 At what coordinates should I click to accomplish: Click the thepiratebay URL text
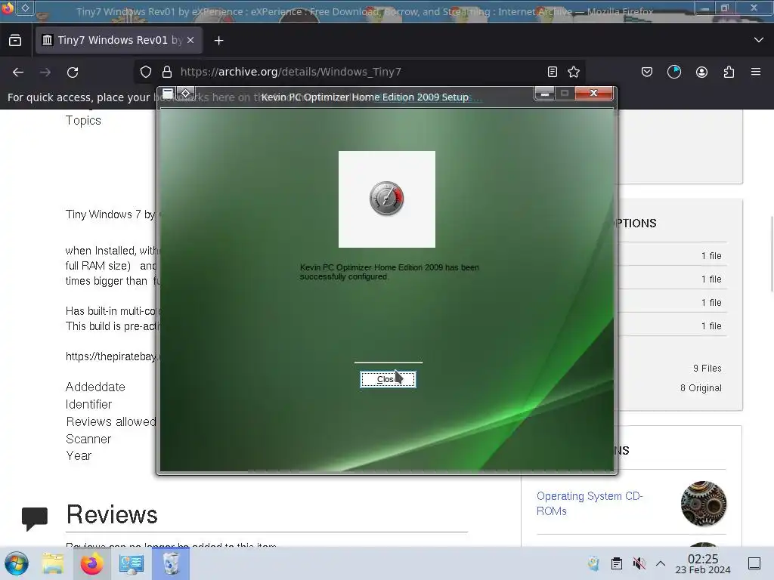[111, 356]
